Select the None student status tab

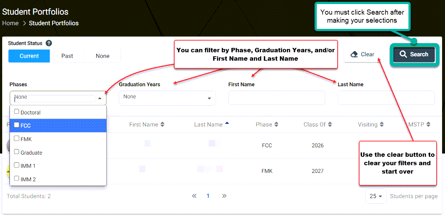point(103,56)
